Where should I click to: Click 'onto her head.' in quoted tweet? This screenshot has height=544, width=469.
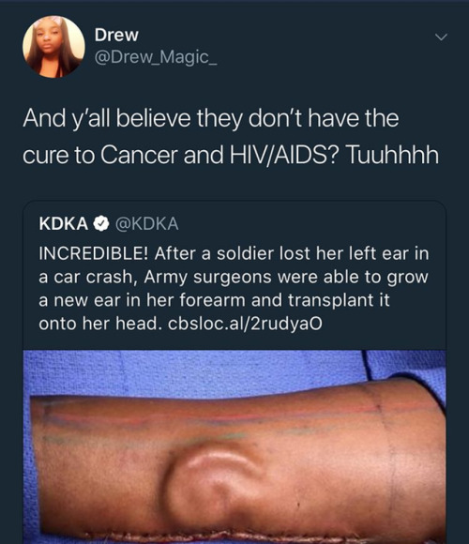click(x=98, y=324)
